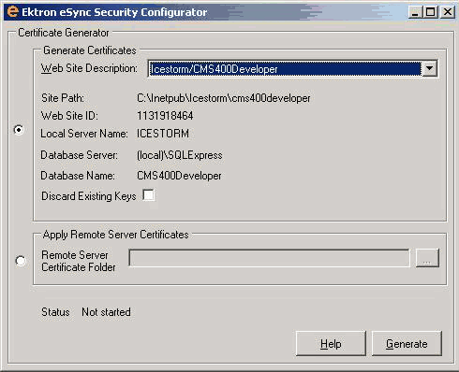459x372 pixels.
Task: Close the eSync Security Configurator window
Action: [448, 12]
